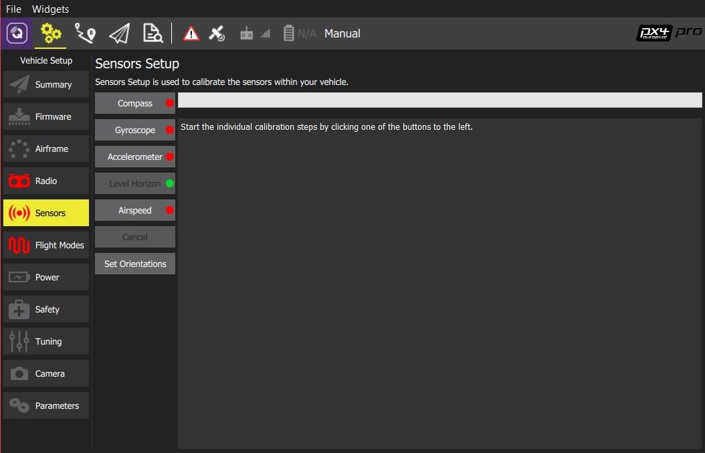This screenshot has height=453, width=705.
Task: Click the QGroundControl application icon
Action: (x=17, y=33)
